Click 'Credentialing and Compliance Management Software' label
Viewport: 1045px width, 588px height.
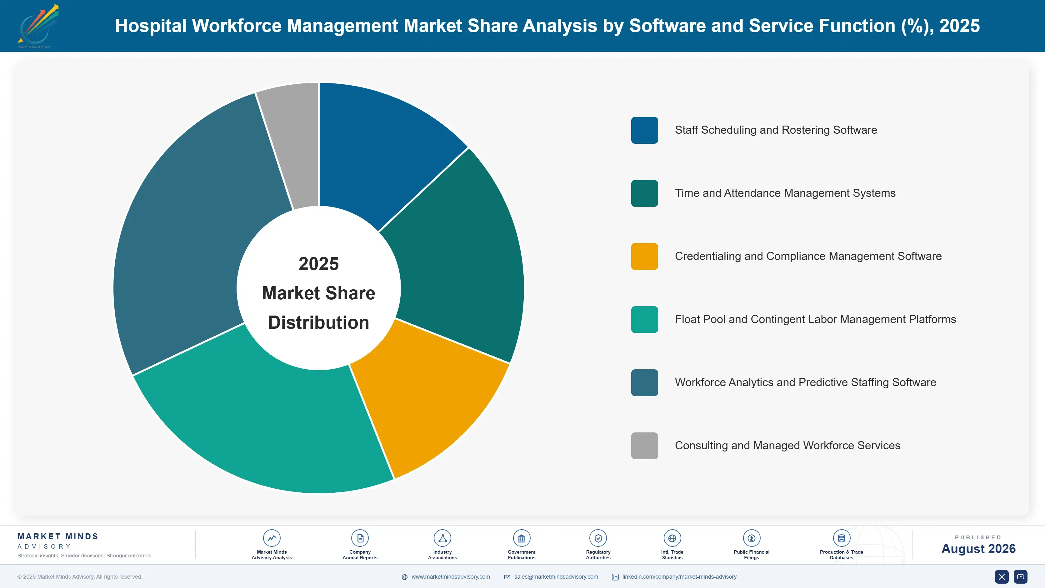[808, 256]
